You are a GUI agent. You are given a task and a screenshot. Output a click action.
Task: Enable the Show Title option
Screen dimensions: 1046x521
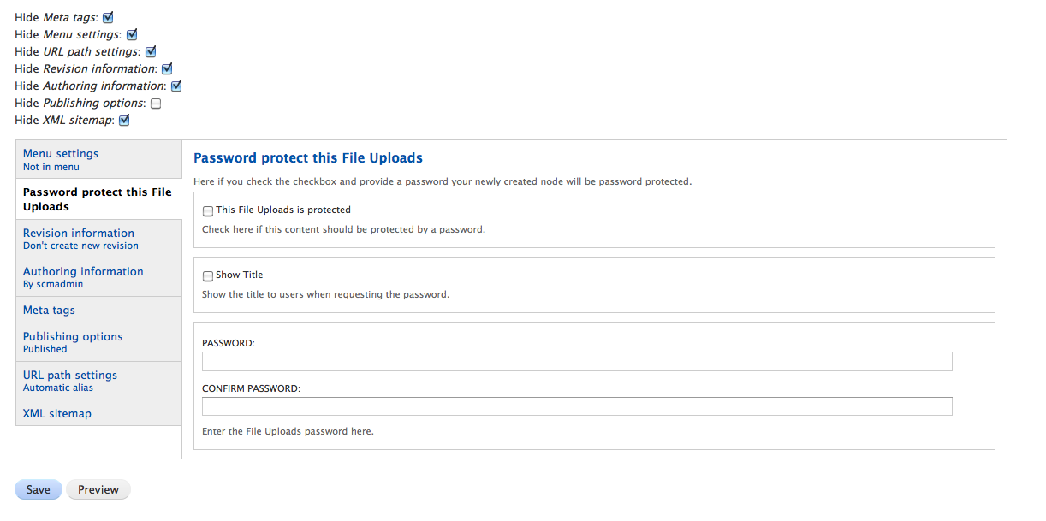tap(207, 275)
